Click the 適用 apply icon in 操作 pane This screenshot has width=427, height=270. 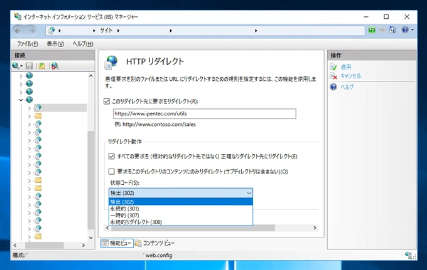[x=333, y=67]
